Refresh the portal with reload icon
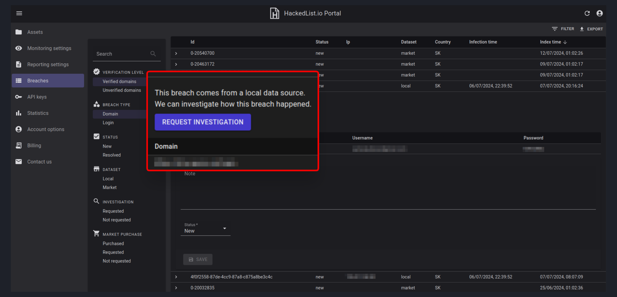This screenshot has height=297, width=617. 587,13
